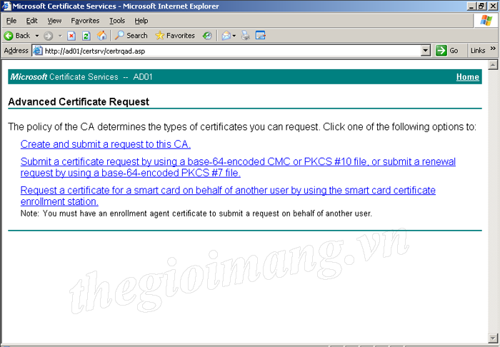Screen dimensions: 500x347
Task: Click the page icon beside the address URL
Action: point(38,51)
